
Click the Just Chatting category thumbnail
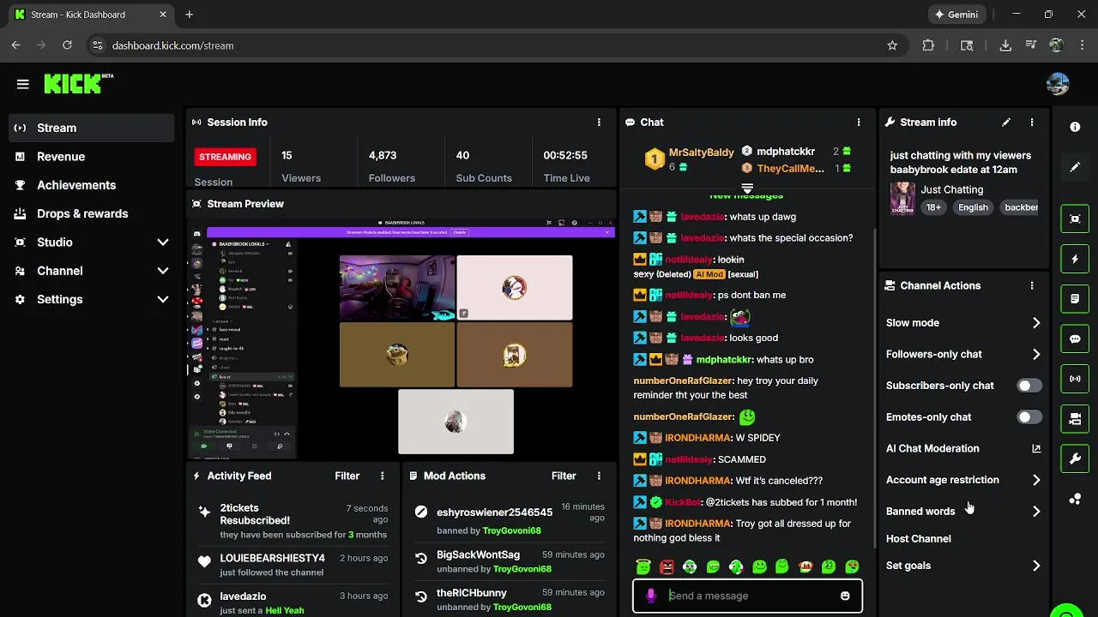(x=902, y=198)
